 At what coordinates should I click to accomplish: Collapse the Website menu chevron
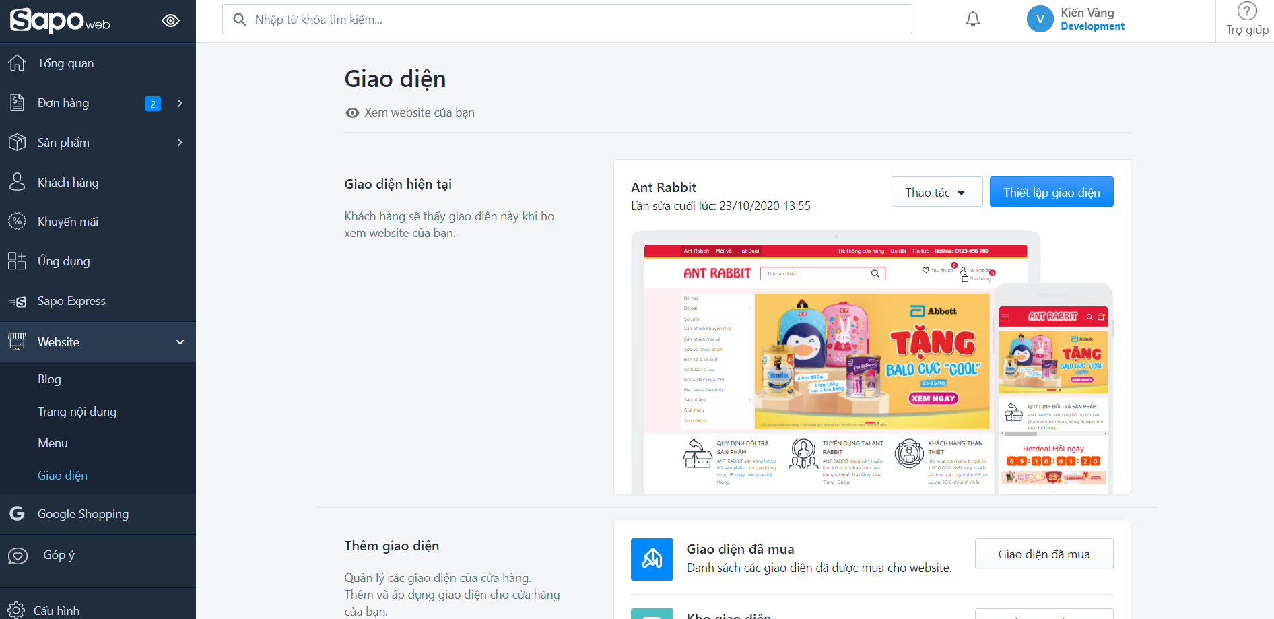tap(180, 342)
